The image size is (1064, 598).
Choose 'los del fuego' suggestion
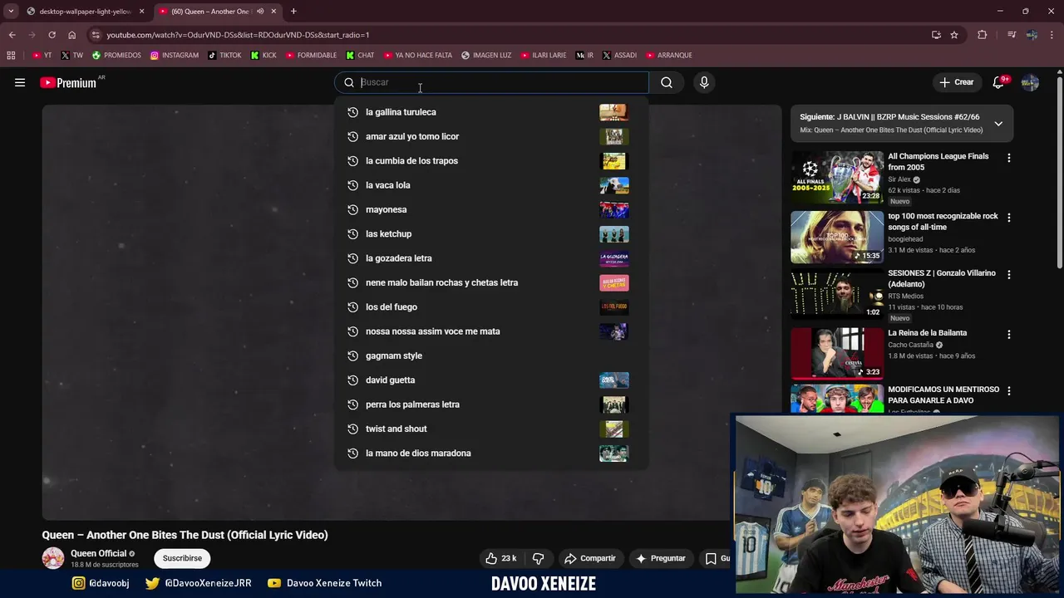(491, 306)
